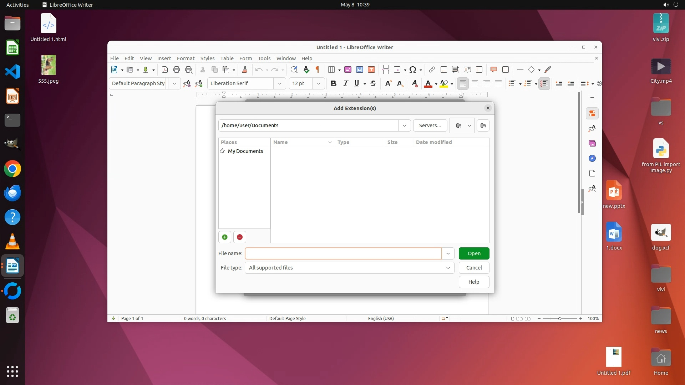Screen dimensions: 685x385
Task: Expand the directory path dropdown arrow
Action: tap(404, 125)
